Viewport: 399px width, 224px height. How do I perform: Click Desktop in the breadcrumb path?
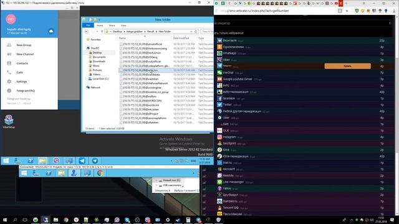(x=117, y=32)
